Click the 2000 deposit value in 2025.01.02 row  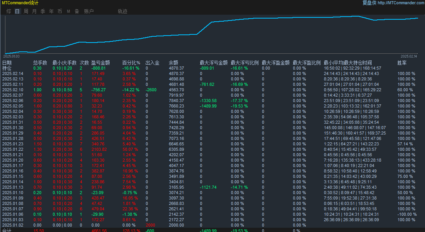click(150, 225)
